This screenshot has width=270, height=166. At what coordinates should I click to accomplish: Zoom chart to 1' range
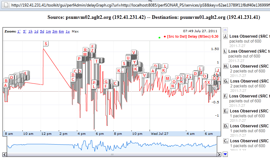(19, 32)
